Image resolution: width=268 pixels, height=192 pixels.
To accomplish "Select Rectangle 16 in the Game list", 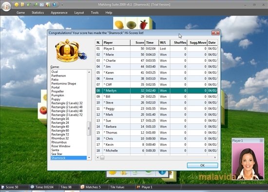I will pos(69,119).
